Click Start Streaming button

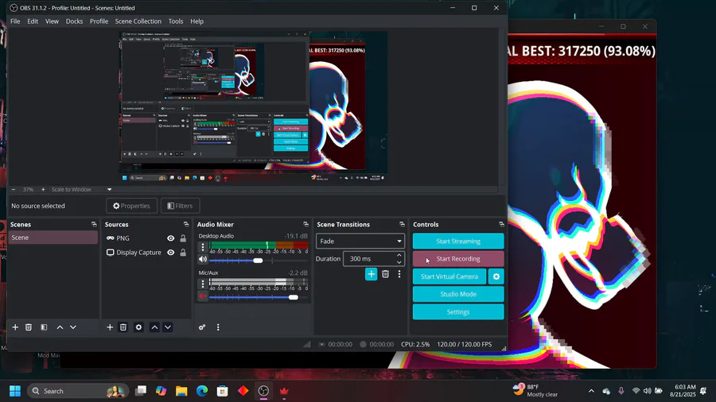pos(458,241)
